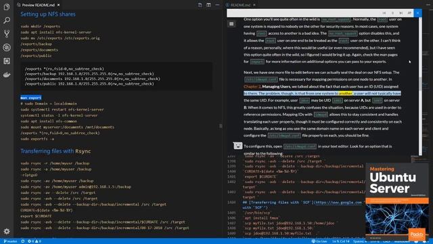This screenshot has height=244, width=433.
Task: Change the Spaces indentation setting in status bar
Action: point(360,241)
